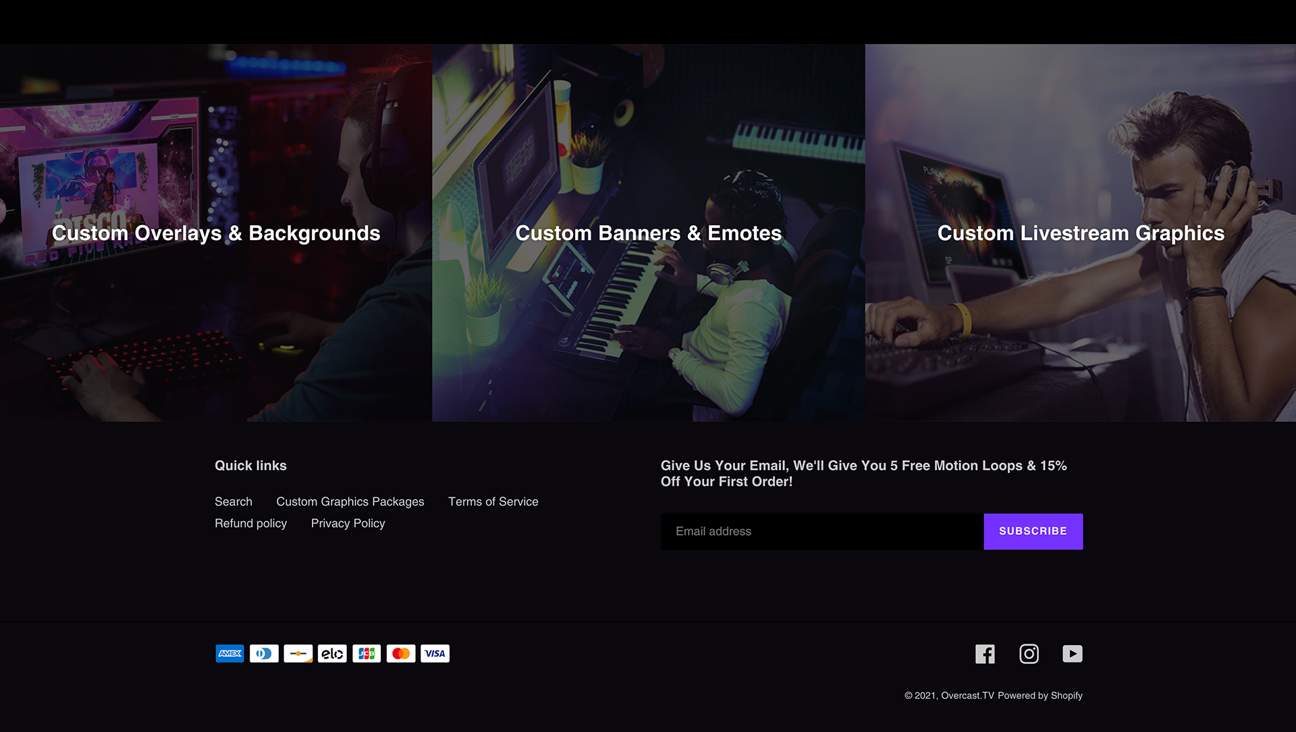
Task: Click the Quick links heading
Action: 250,466
